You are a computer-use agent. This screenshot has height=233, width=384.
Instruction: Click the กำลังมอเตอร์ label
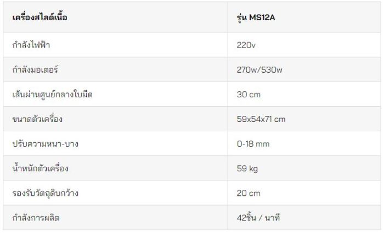[x=35, y=69]
